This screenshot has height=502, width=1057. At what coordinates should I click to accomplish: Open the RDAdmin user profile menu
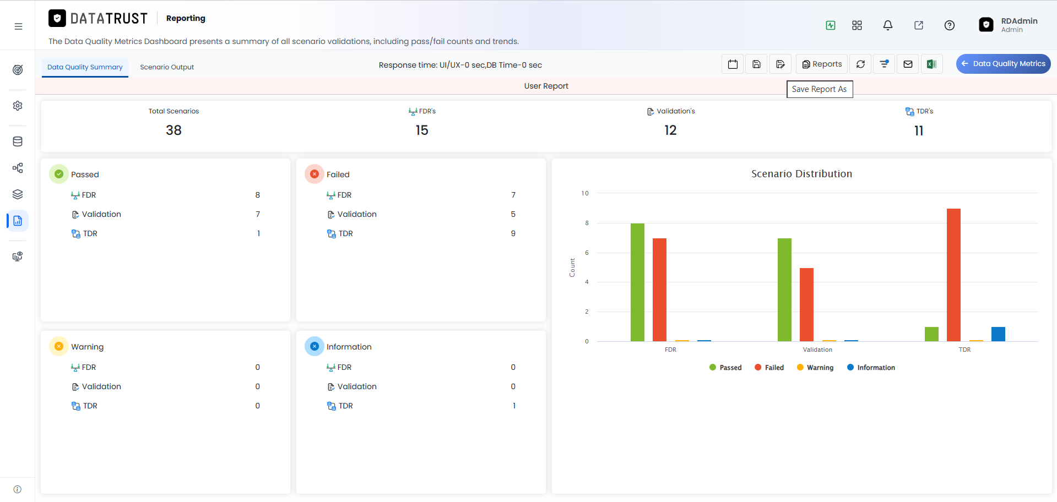click(1008, 25)
